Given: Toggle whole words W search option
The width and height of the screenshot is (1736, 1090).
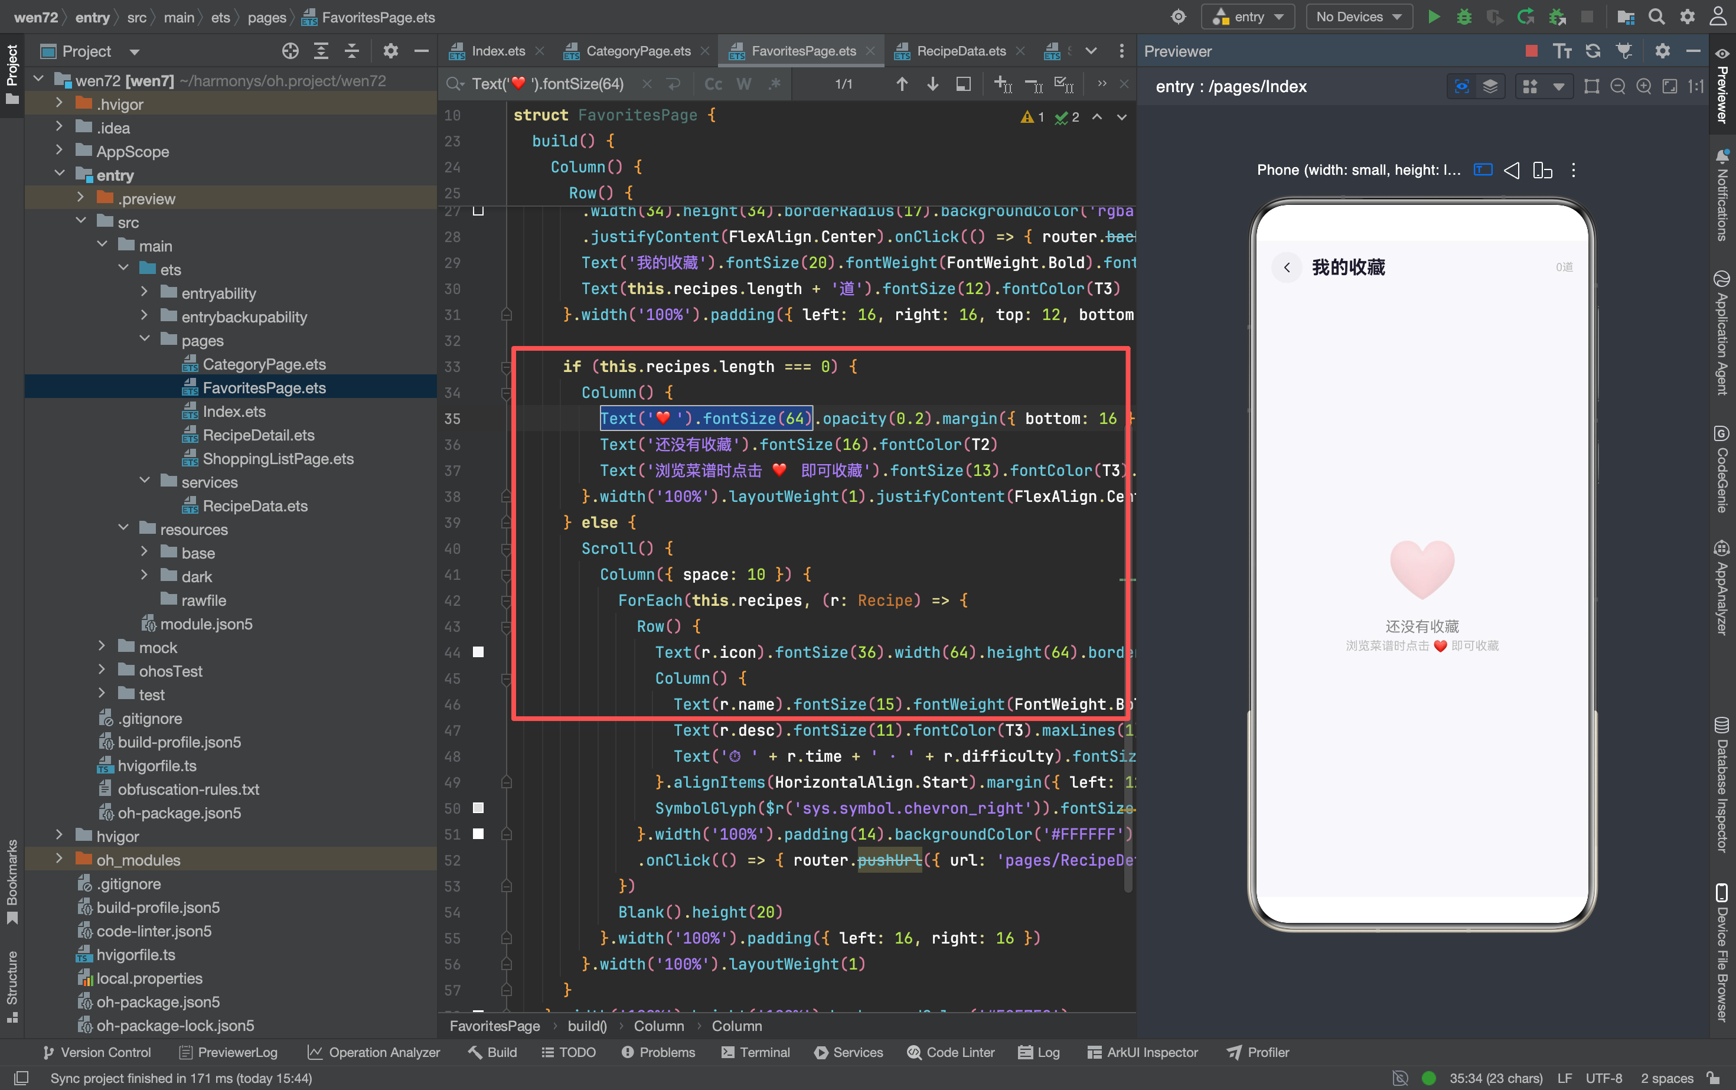Looking at the screenshot, I should (743, 84).
